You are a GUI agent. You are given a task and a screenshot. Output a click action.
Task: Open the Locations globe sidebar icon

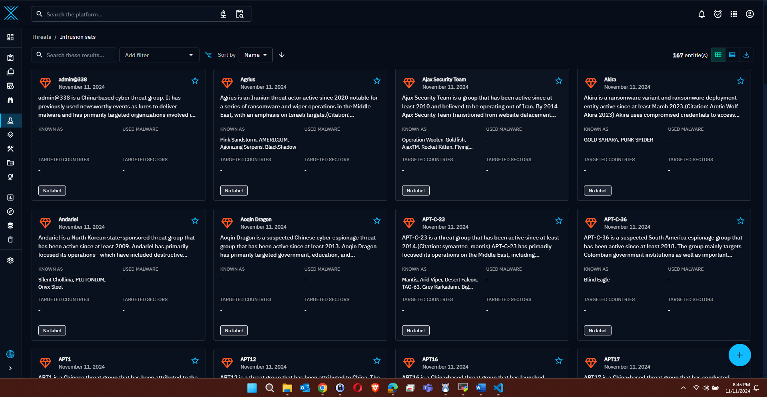point(10,177)
